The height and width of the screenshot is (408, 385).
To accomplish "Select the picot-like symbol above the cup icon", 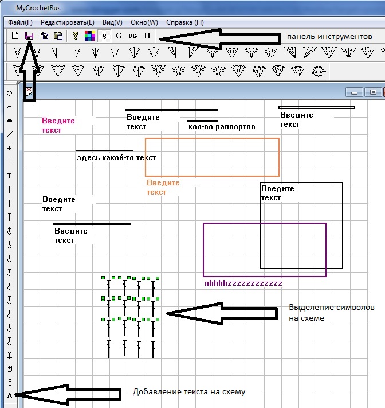I will pyautogui.click(x=10, y=355).
